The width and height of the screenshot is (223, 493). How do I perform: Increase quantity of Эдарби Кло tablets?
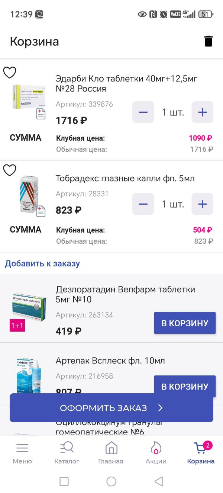tap(202, 112)
